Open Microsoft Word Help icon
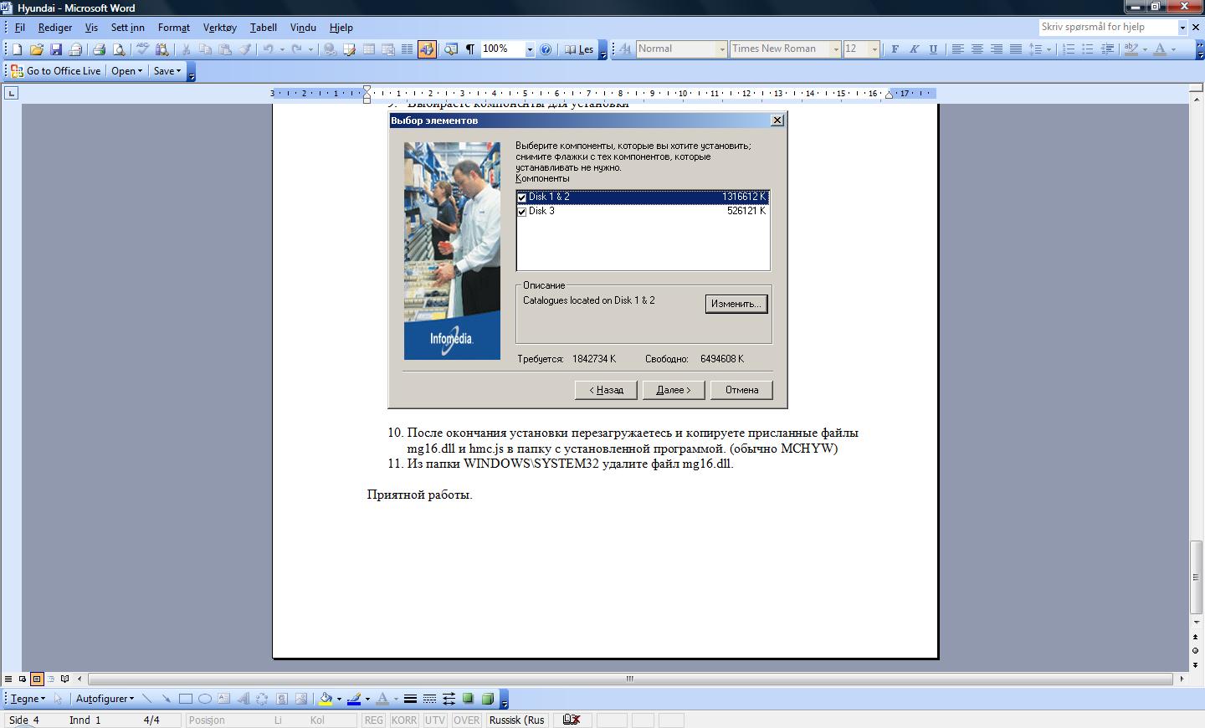 [x=546, y=49]
